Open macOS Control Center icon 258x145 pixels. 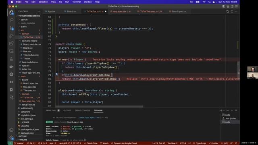point(214,2)
